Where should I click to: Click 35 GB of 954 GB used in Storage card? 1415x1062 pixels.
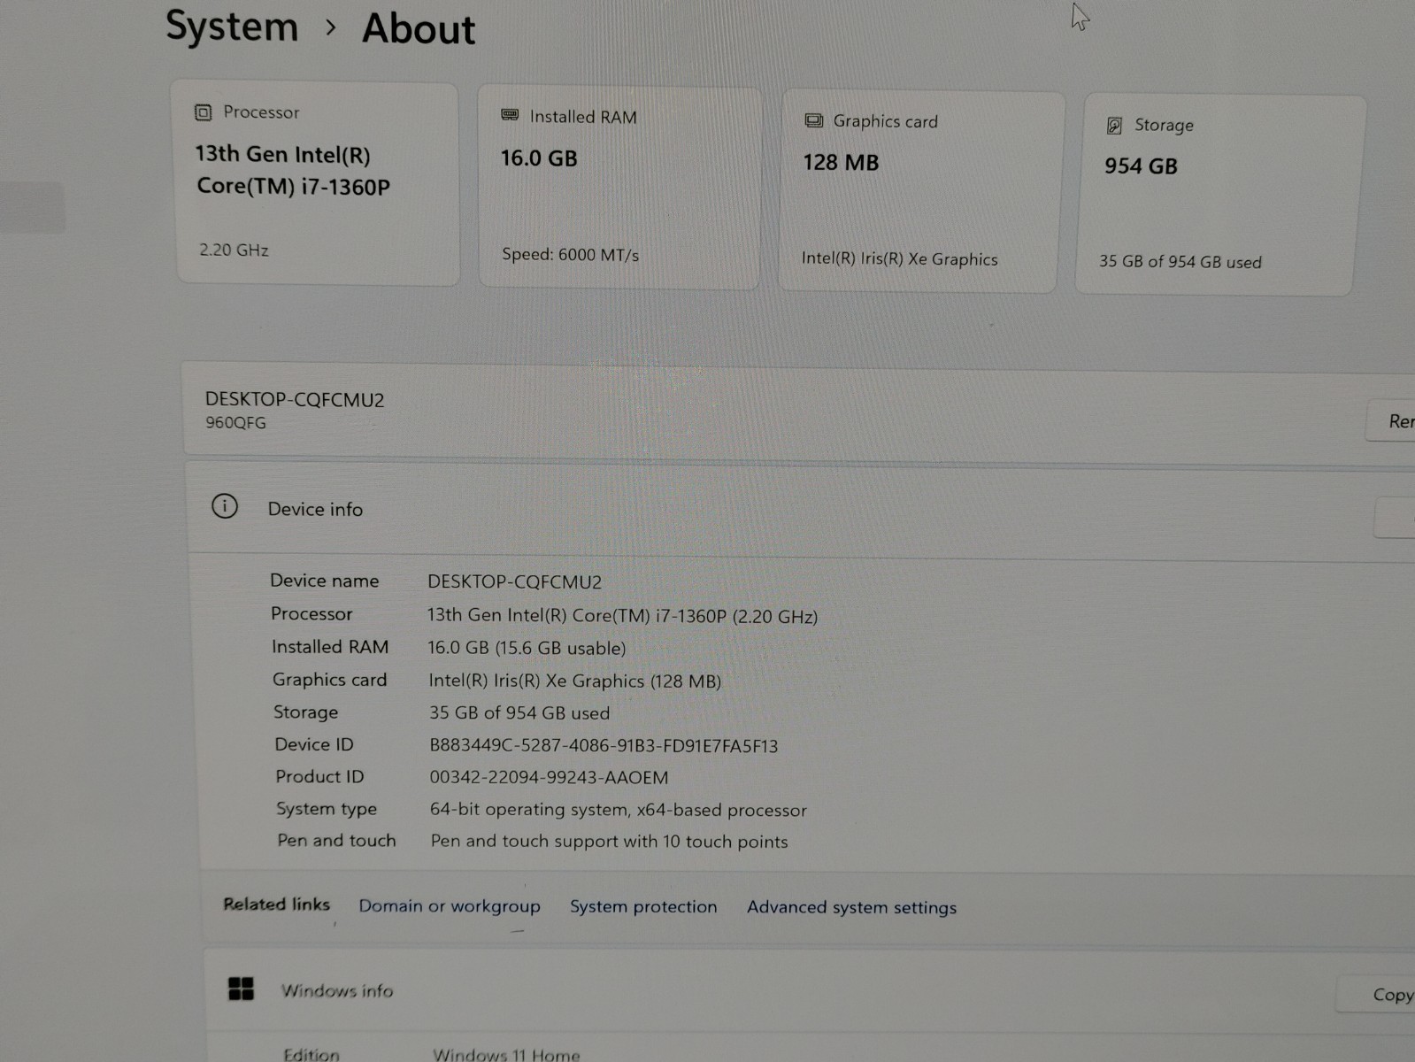[x=1180, y=261]
